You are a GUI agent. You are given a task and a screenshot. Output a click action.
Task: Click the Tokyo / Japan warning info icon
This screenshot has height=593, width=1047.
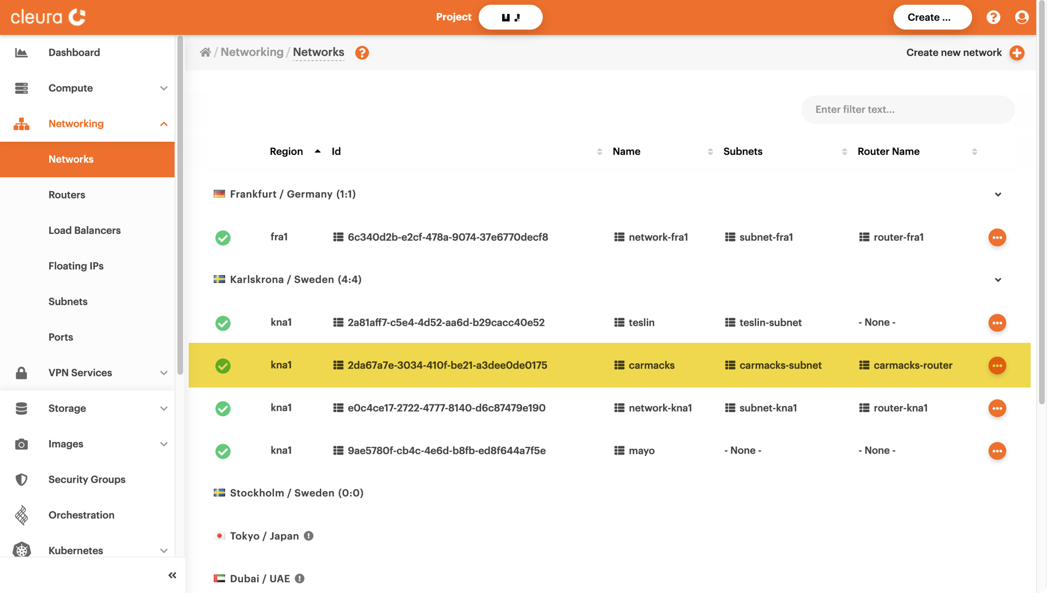pos(309,536)
